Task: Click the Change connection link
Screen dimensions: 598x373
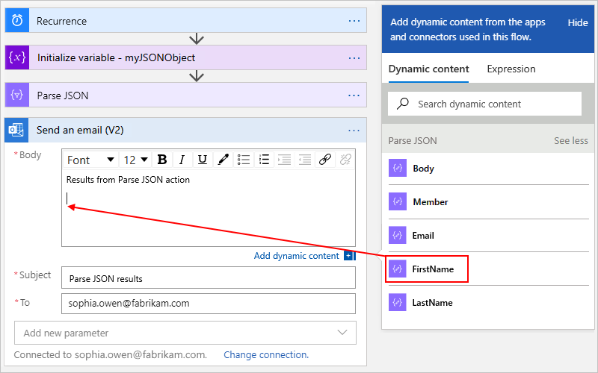Action: tap(265, 354)
